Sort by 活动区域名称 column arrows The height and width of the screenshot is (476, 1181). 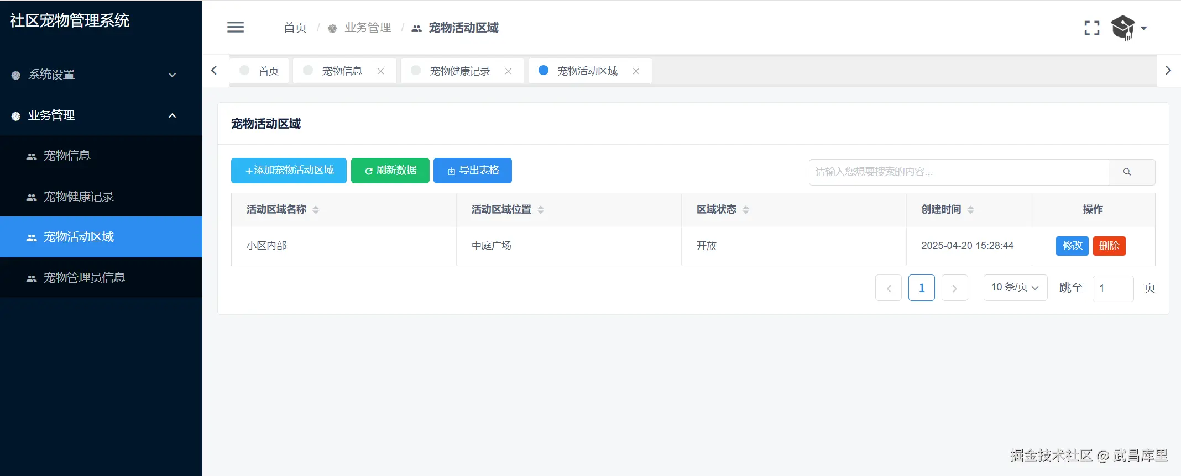[316, 210]
